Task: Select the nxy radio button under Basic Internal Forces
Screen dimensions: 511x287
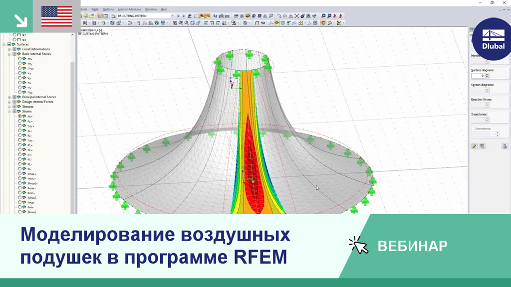Action: click(20, 92)
